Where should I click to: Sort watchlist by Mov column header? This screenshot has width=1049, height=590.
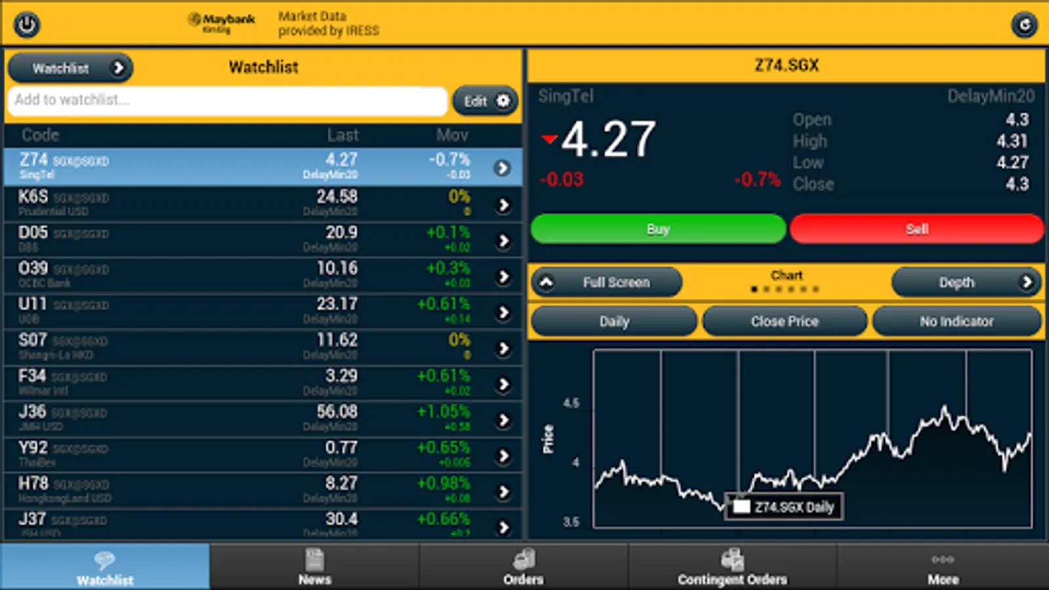click(452, 135)
